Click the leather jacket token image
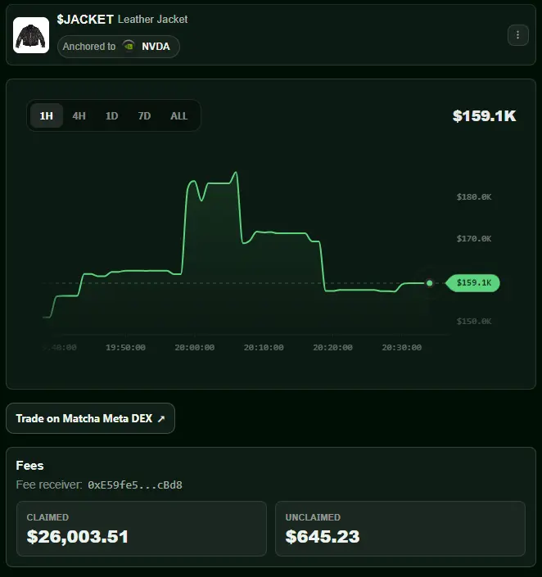This screenshot has width=542, height=577. coord(31,35)
